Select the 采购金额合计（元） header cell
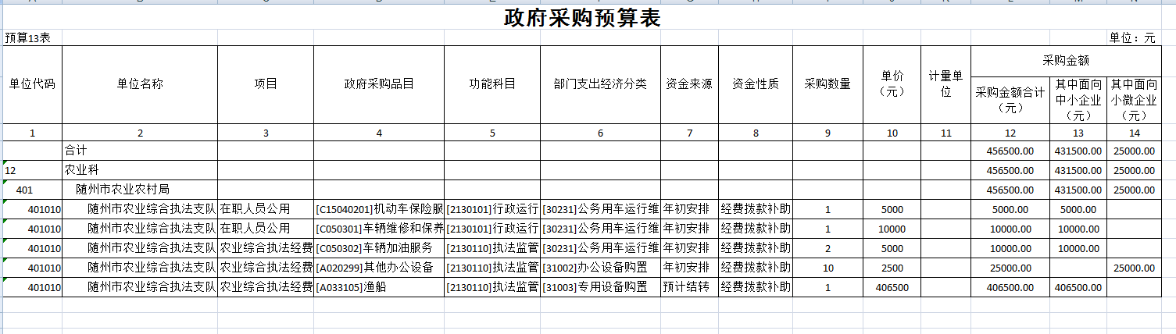This screenshot has height=334, width=1176. (x=1010, y=99)
